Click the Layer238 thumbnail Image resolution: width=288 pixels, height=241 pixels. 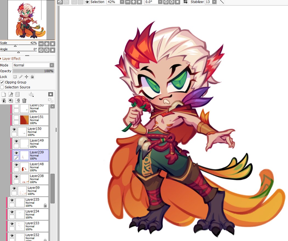(24, 179)
